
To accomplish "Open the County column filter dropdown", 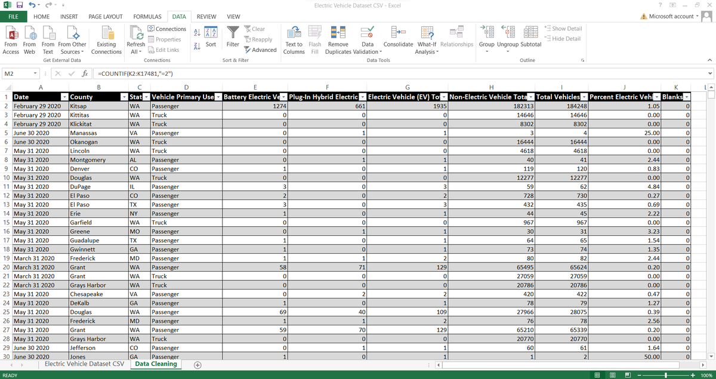I will click(124, 97).
